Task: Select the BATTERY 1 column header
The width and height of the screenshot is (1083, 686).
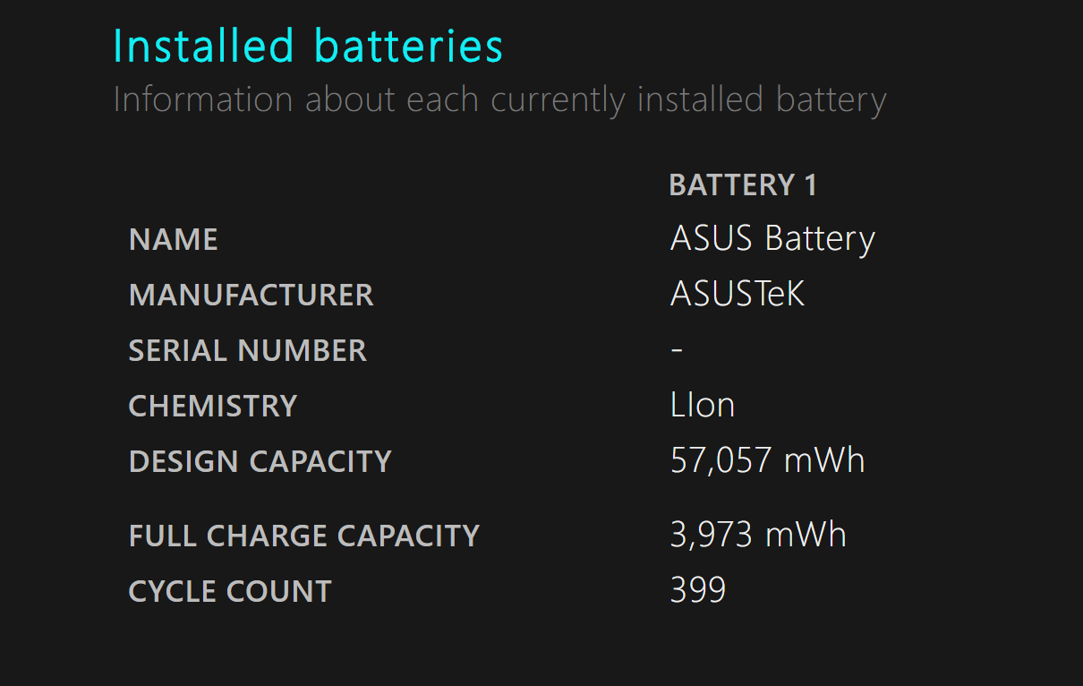Action: [x=742, y=184]
